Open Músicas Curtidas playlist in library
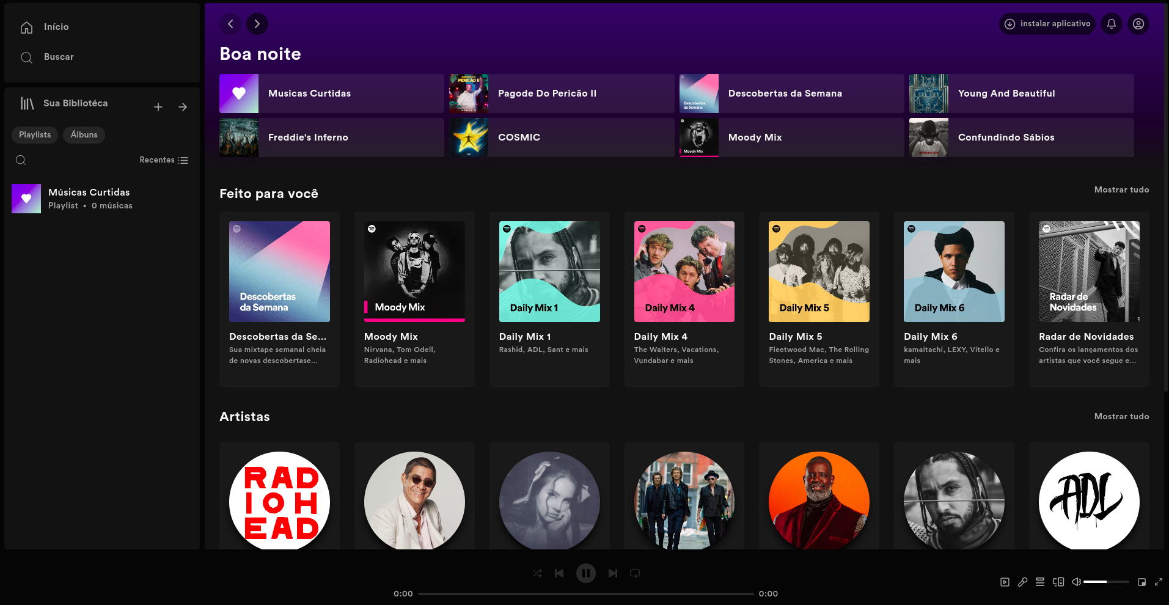1169x605 pixels. pyautogui.click(x=102, y=199)
